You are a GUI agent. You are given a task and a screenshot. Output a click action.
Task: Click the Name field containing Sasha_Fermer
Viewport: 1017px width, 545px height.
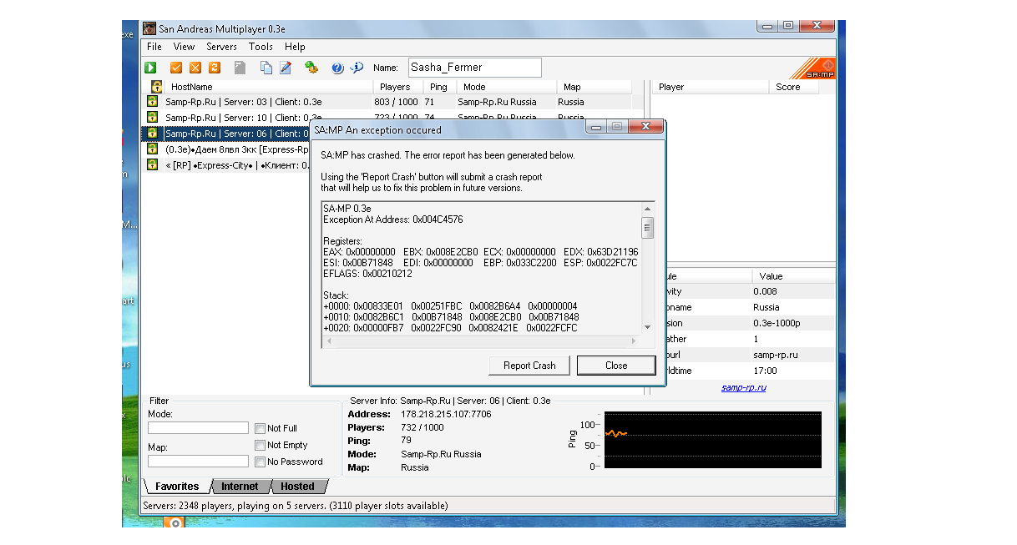tap(474, 68)
